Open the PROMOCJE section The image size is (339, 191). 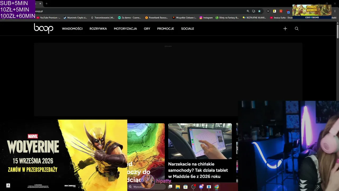[166, 29]
